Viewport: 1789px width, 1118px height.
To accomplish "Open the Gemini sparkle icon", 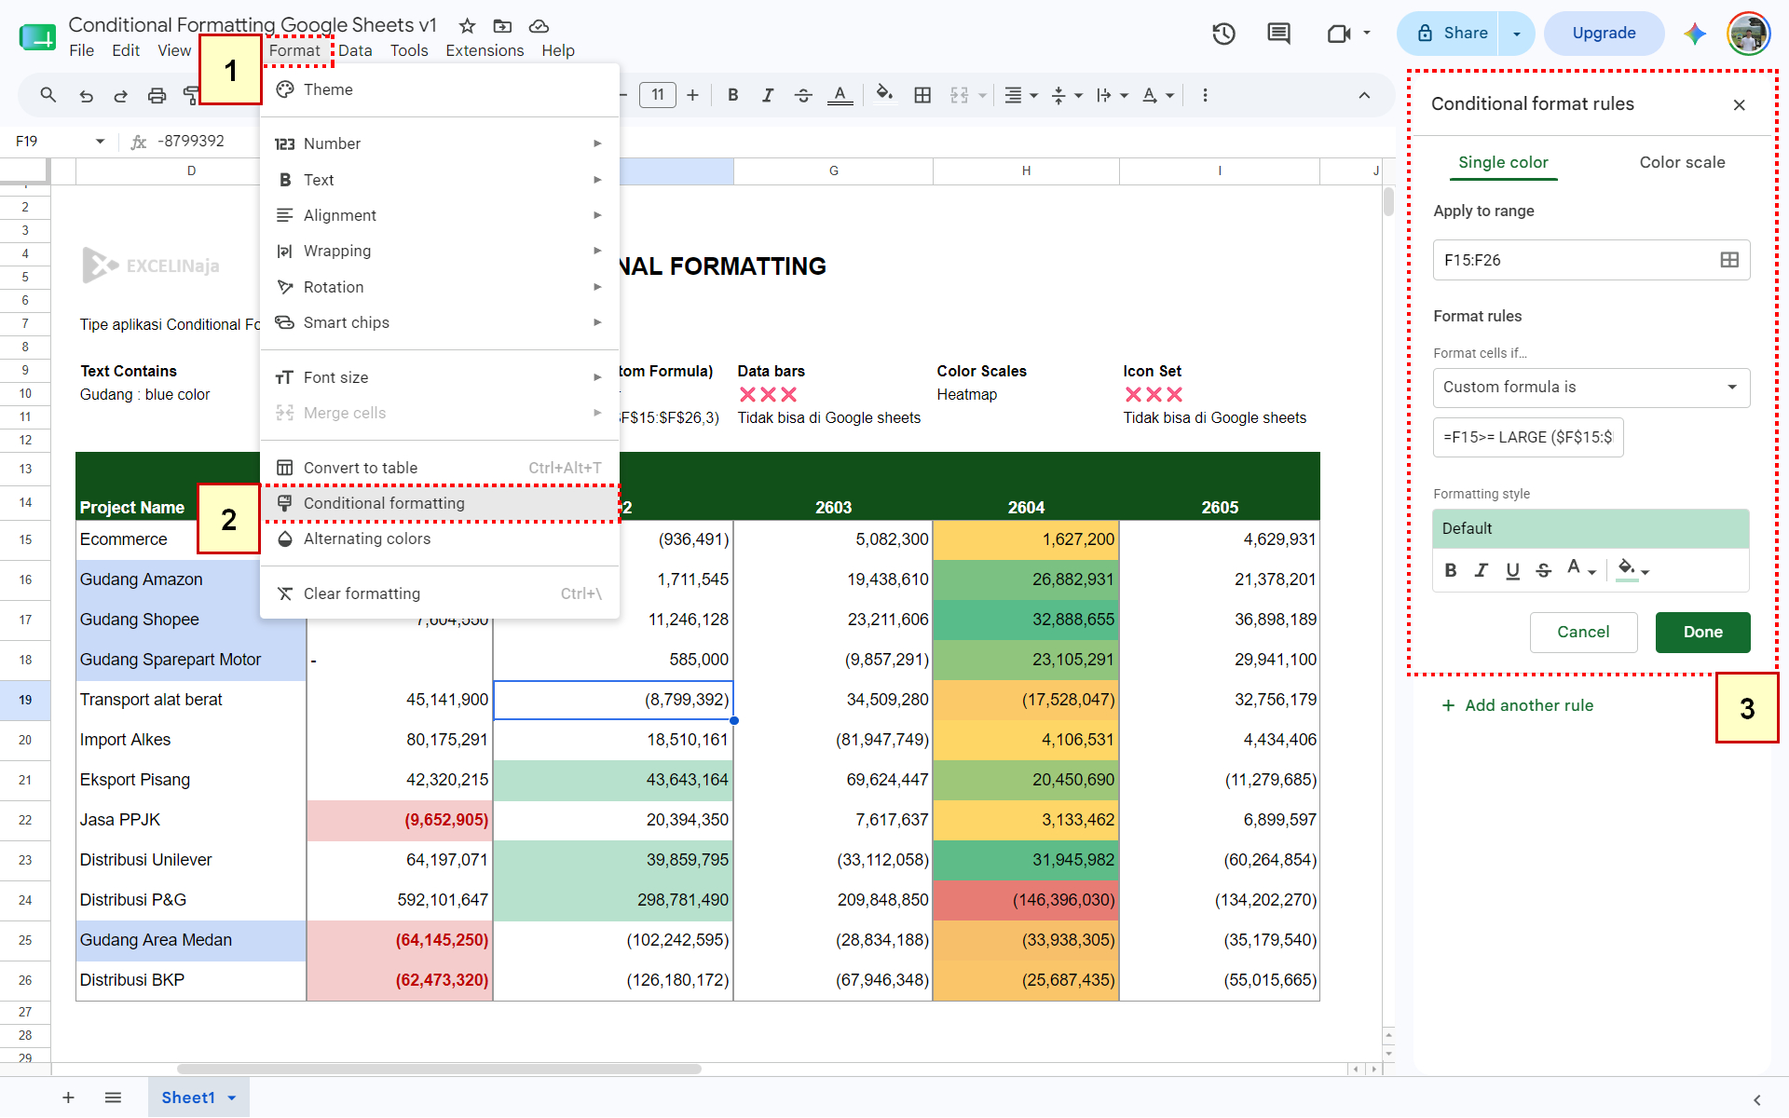I will click(1695, 34).
